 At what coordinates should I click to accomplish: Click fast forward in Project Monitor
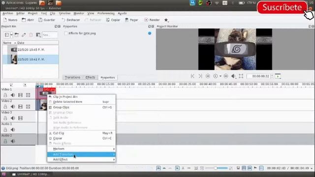226,76
